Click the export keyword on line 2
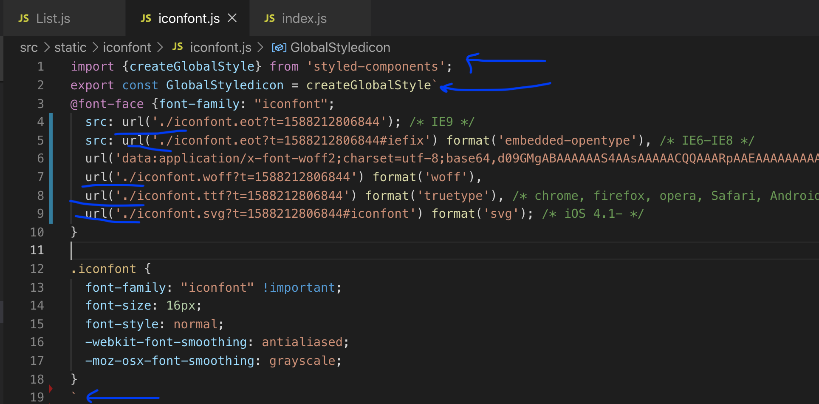 92,85
